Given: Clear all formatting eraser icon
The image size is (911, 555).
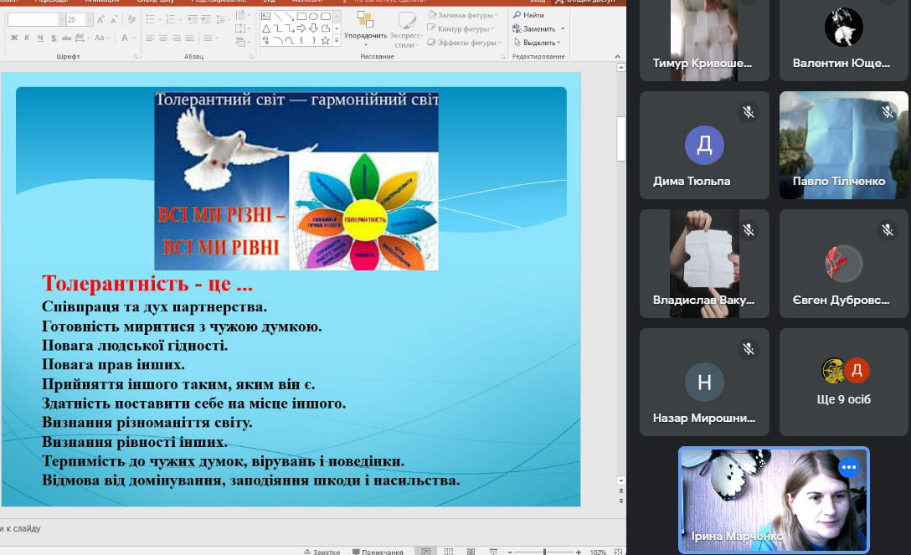Looking at the screenshot, I should (132, 20).
